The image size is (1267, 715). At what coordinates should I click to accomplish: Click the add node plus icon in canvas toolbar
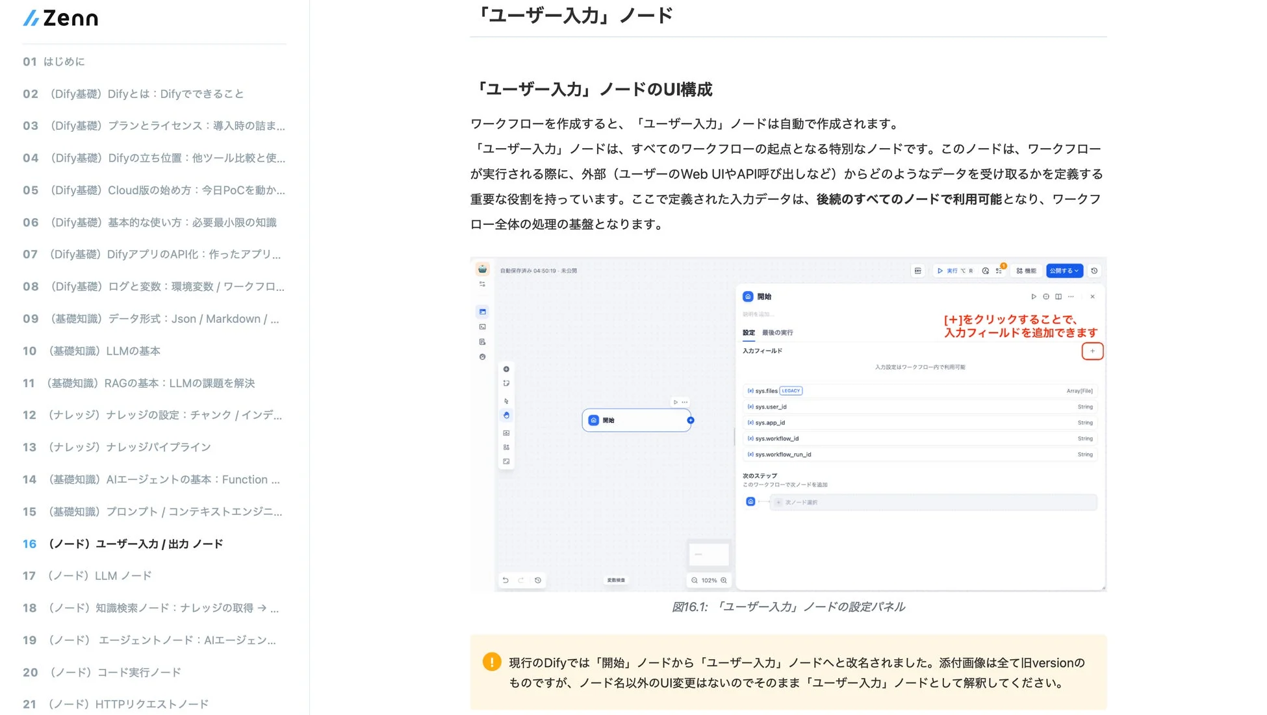click(506, 370)
